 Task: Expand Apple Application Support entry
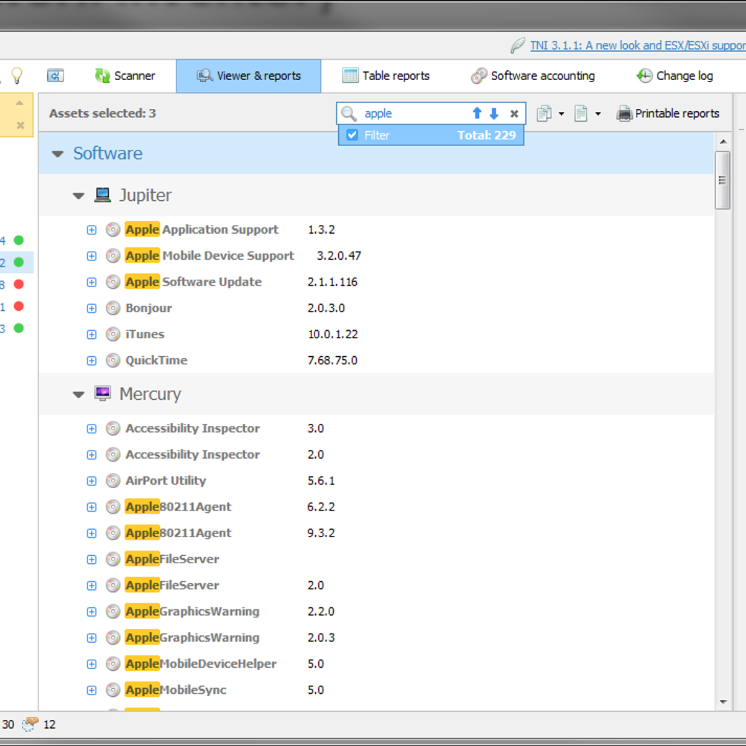[x=92, y=230]
